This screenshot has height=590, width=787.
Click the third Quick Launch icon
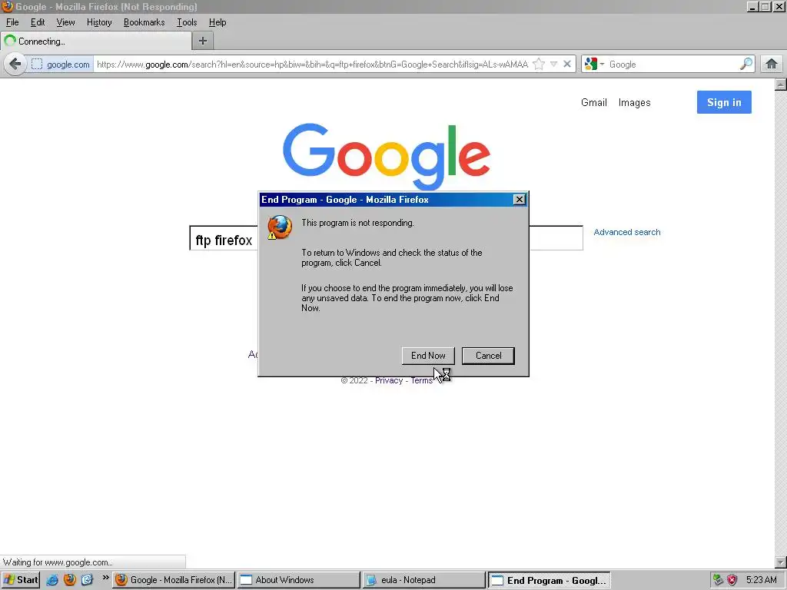pos(88,580)
